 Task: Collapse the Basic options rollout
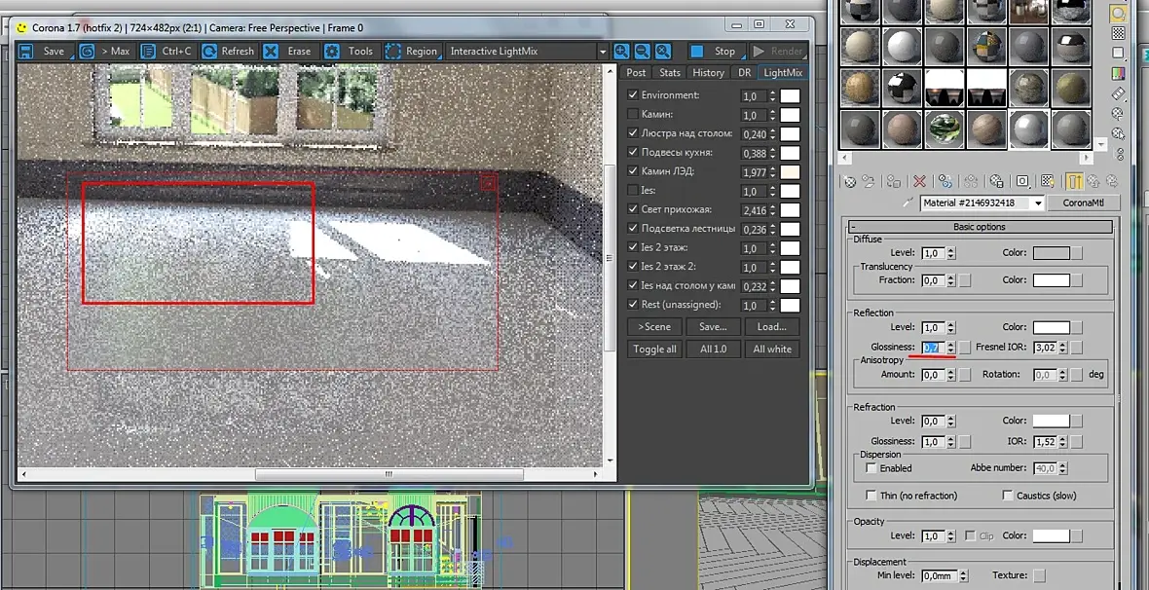pyautogui.click(x=979, y=227)
